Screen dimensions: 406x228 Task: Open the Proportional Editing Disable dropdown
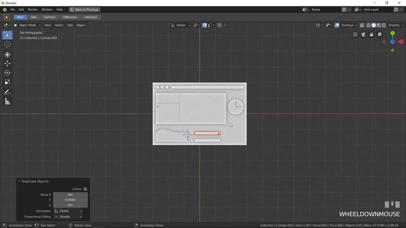click(x=69, y=217)
